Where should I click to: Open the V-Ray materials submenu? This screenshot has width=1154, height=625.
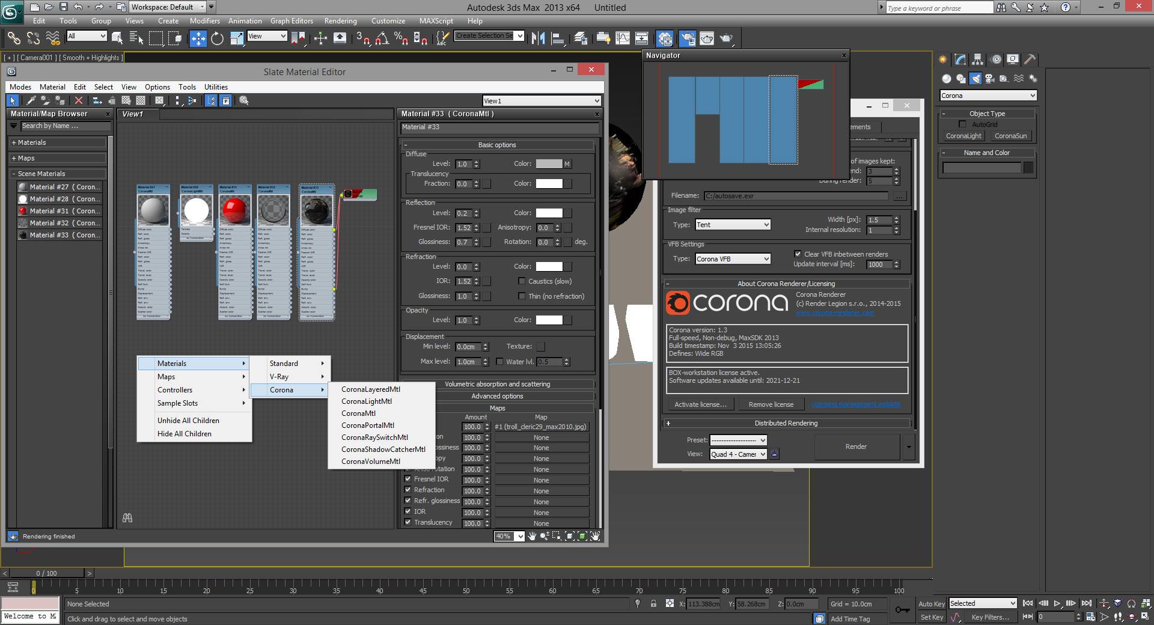(290, 377)
